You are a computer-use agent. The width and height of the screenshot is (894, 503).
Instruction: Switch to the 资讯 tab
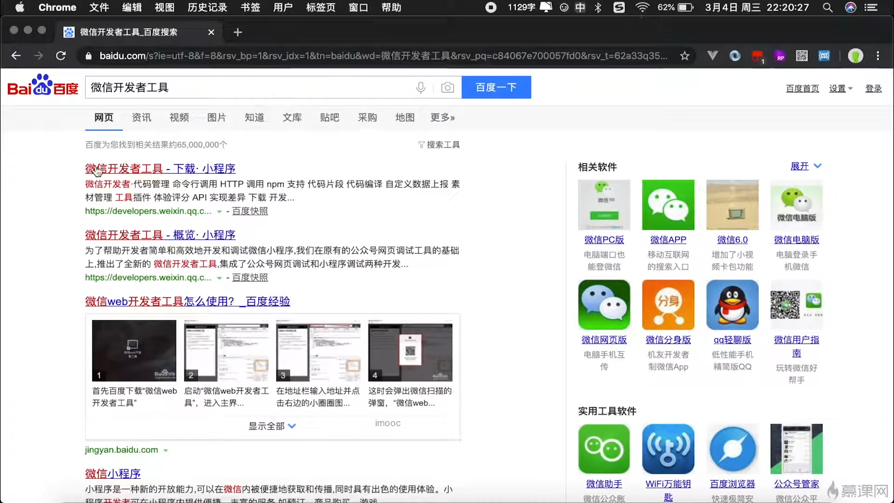click(x=142, y=117)
